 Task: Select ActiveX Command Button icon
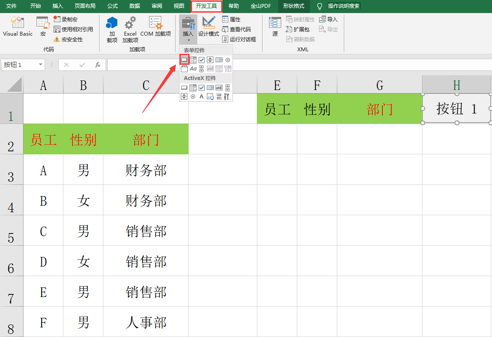pyautogui.click(x=184, y=88)
